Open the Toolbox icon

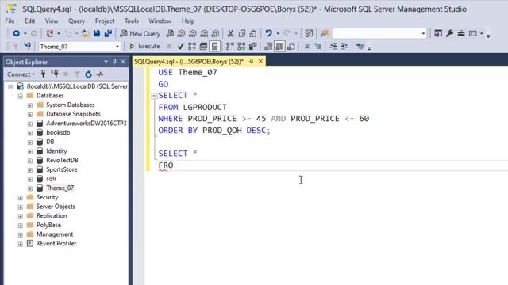(461, 33)
